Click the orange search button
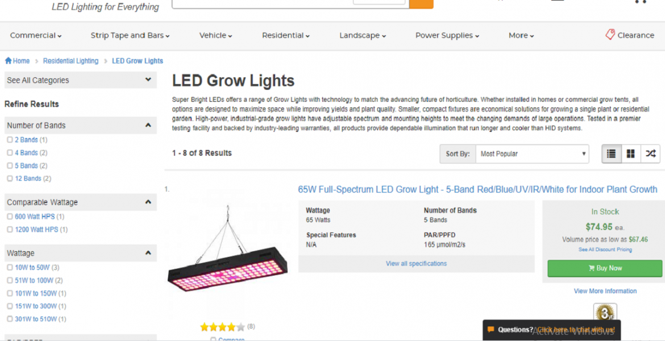The width and height of the screenshot is (665, 341). point(421,4)
